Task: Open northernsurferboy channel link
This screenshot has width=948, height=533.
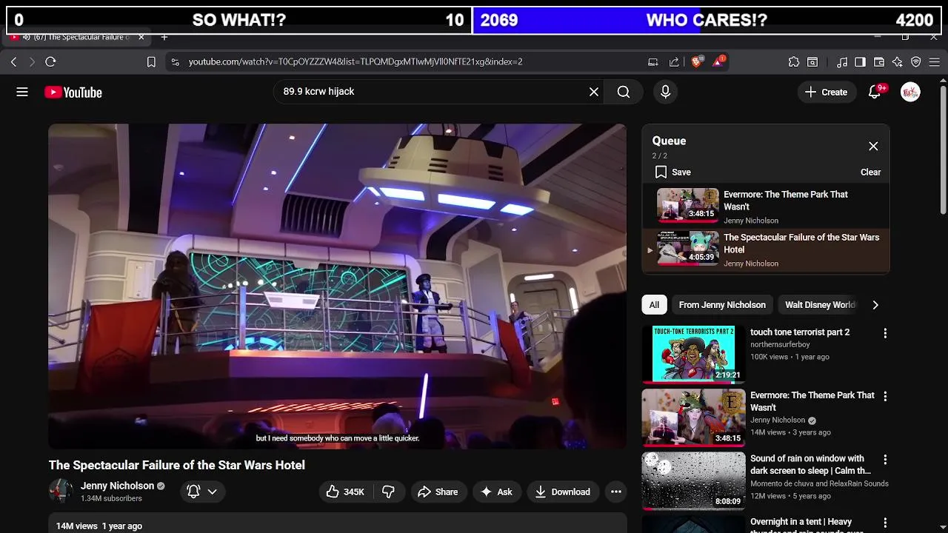Action: [x=780, y=344]
